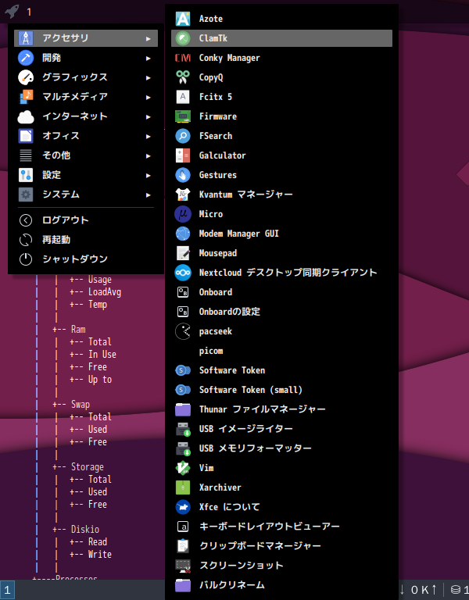Screen dimensions: 469x600
Task: Open Fcitx 5 keyboard icon
Action: tap(183, 97)
